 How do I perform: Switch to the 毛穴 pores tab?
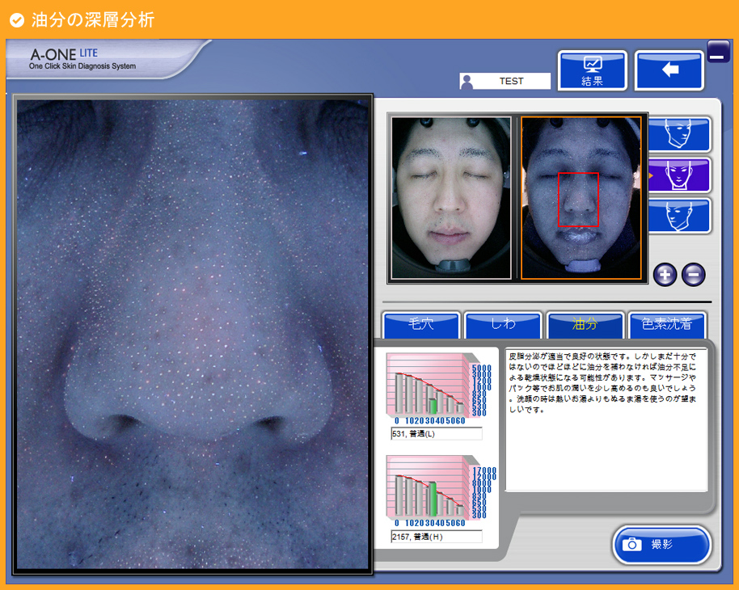pyautogui.click(x=421, y=325)
